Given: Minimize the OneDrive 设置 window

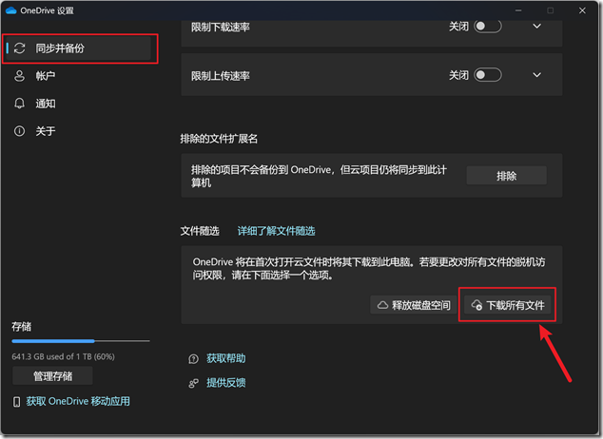Looking at the screenshot, I should [518, 10].
